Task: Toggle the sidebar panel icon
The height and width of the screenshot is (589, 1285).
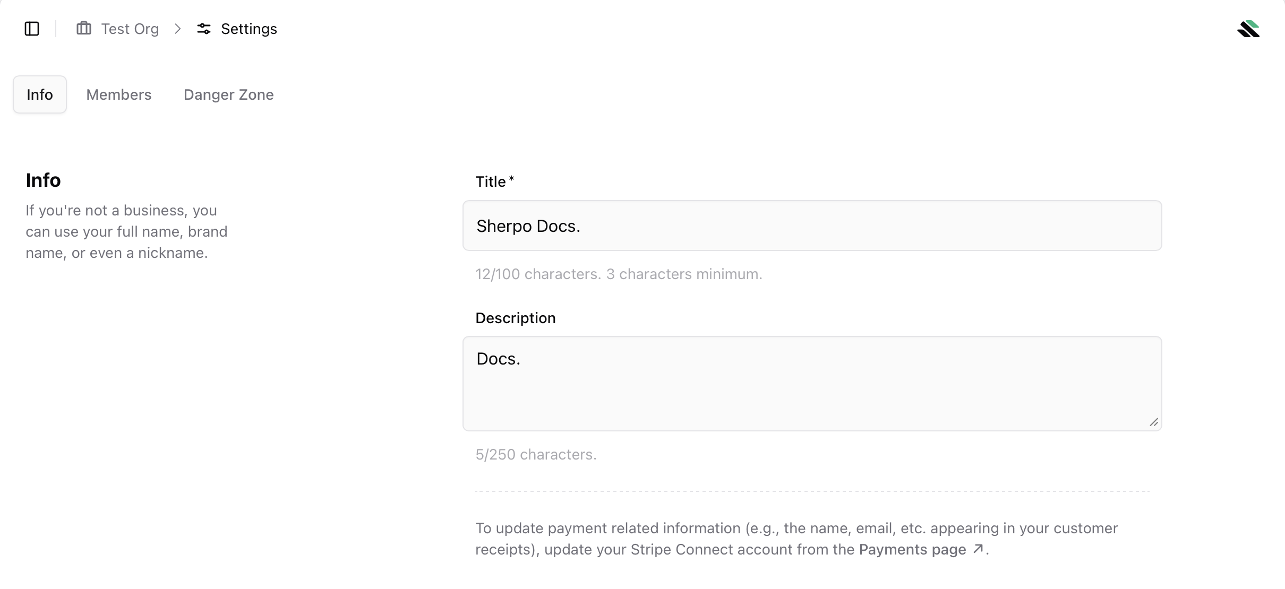Action: (31, 29)
